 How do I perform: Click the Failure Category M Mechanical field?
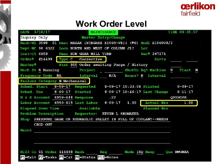[54, 81]
